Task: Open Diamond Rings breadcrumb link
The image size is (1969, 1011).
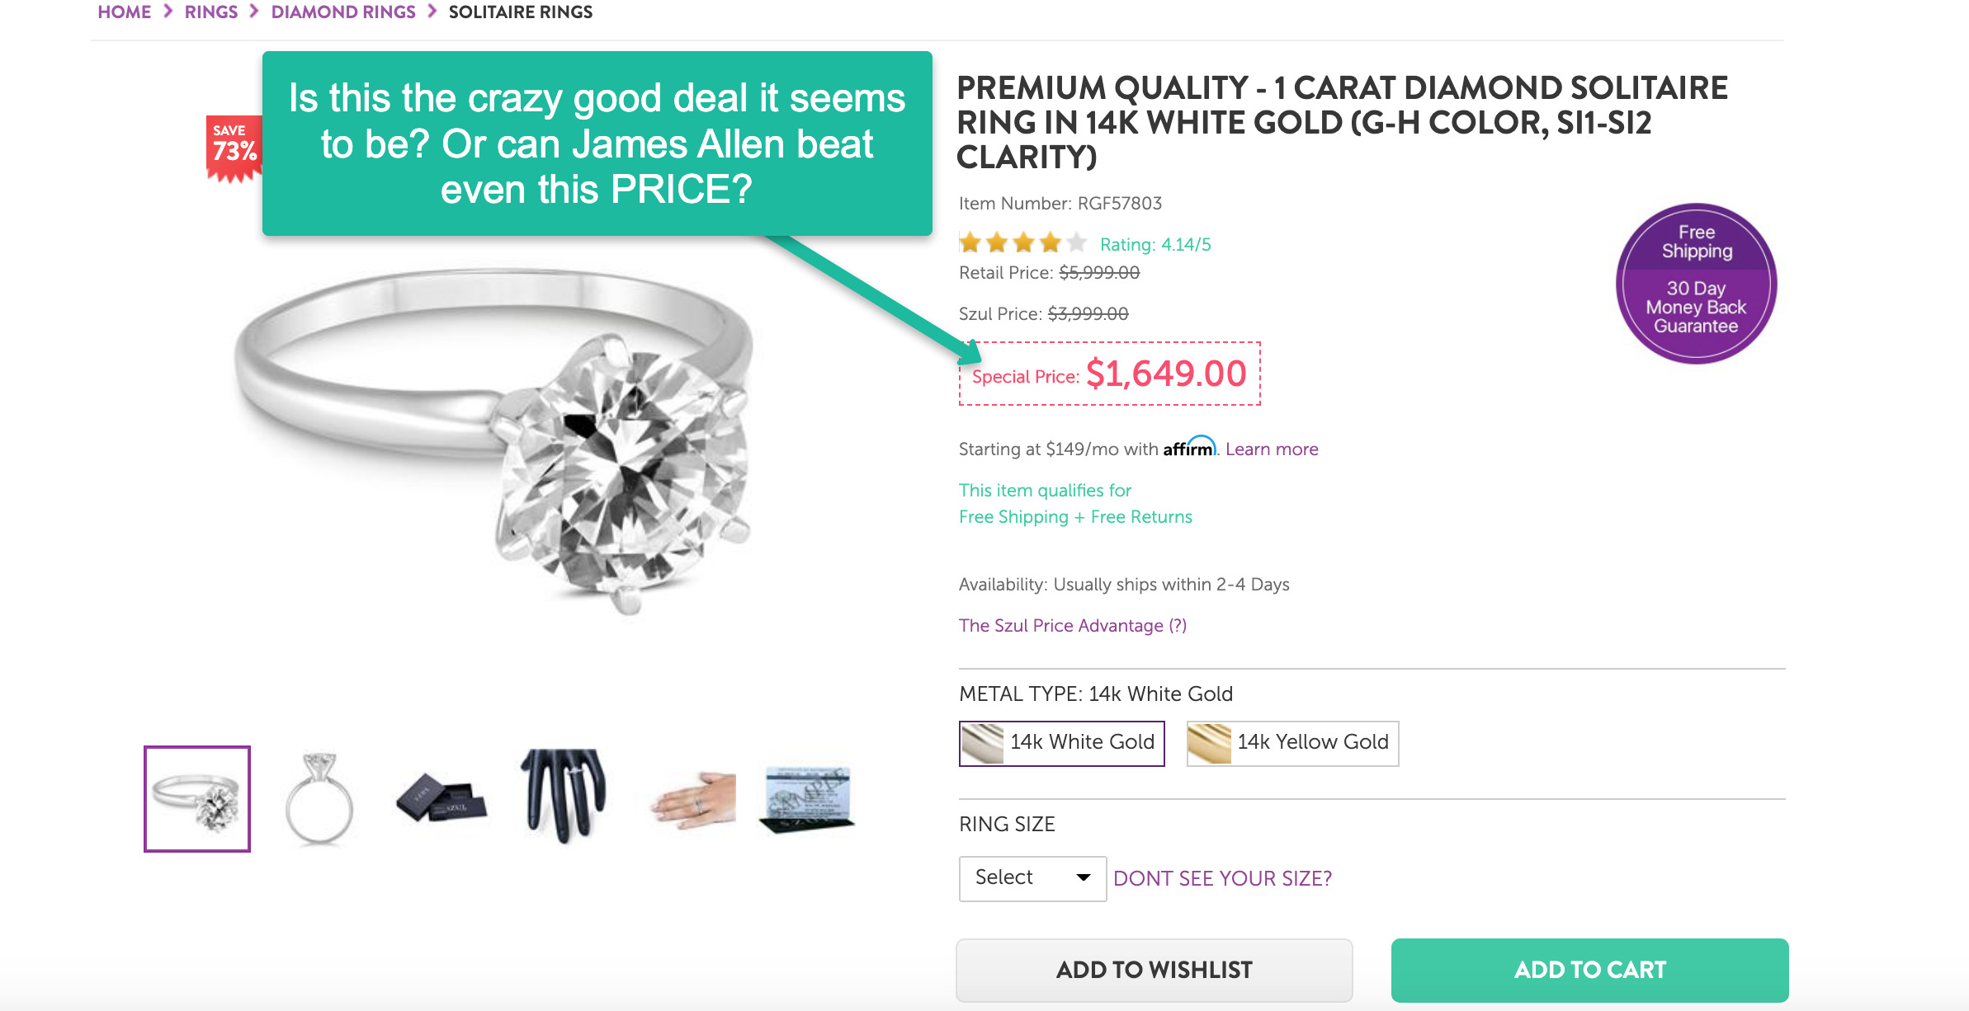Action: pos(343,12)
